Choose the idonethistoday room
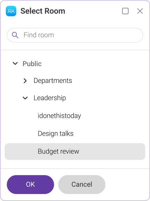The height and width of the screenshot is (201, 150). coord(59,116)
